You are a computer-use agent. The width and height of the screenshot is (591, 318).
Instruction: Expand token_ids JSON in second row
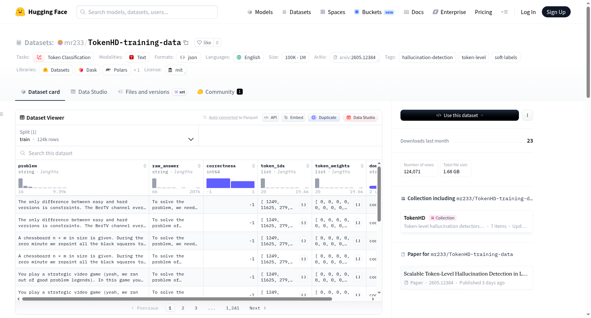(304, 223)
